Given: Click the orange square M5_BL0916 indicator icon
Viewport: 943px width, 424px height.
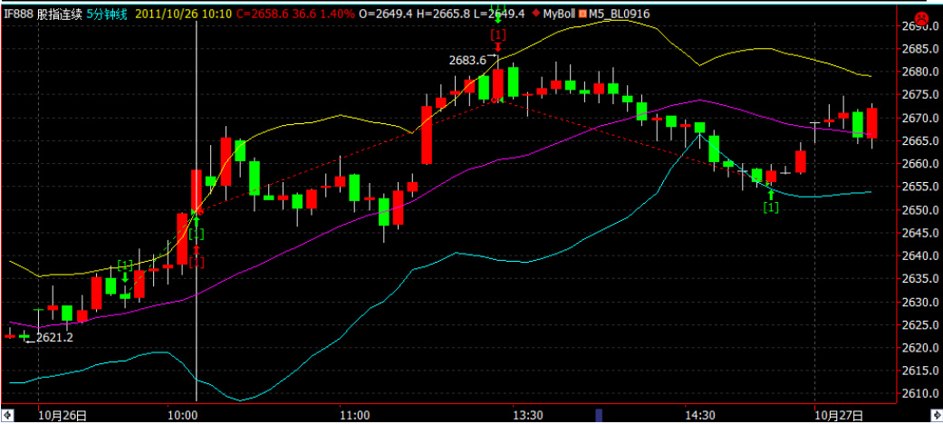Looking at the screenshot, I should click(582, 14).
